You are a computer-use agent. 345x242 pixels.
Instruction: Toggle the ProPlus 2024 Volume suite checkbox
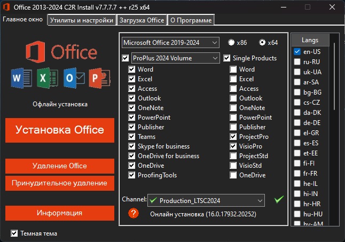coord(125,58)
